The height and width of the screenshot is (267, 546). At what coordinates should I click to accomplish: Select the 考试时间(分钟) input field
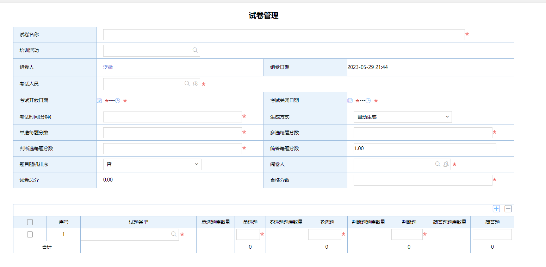(173, 117)
